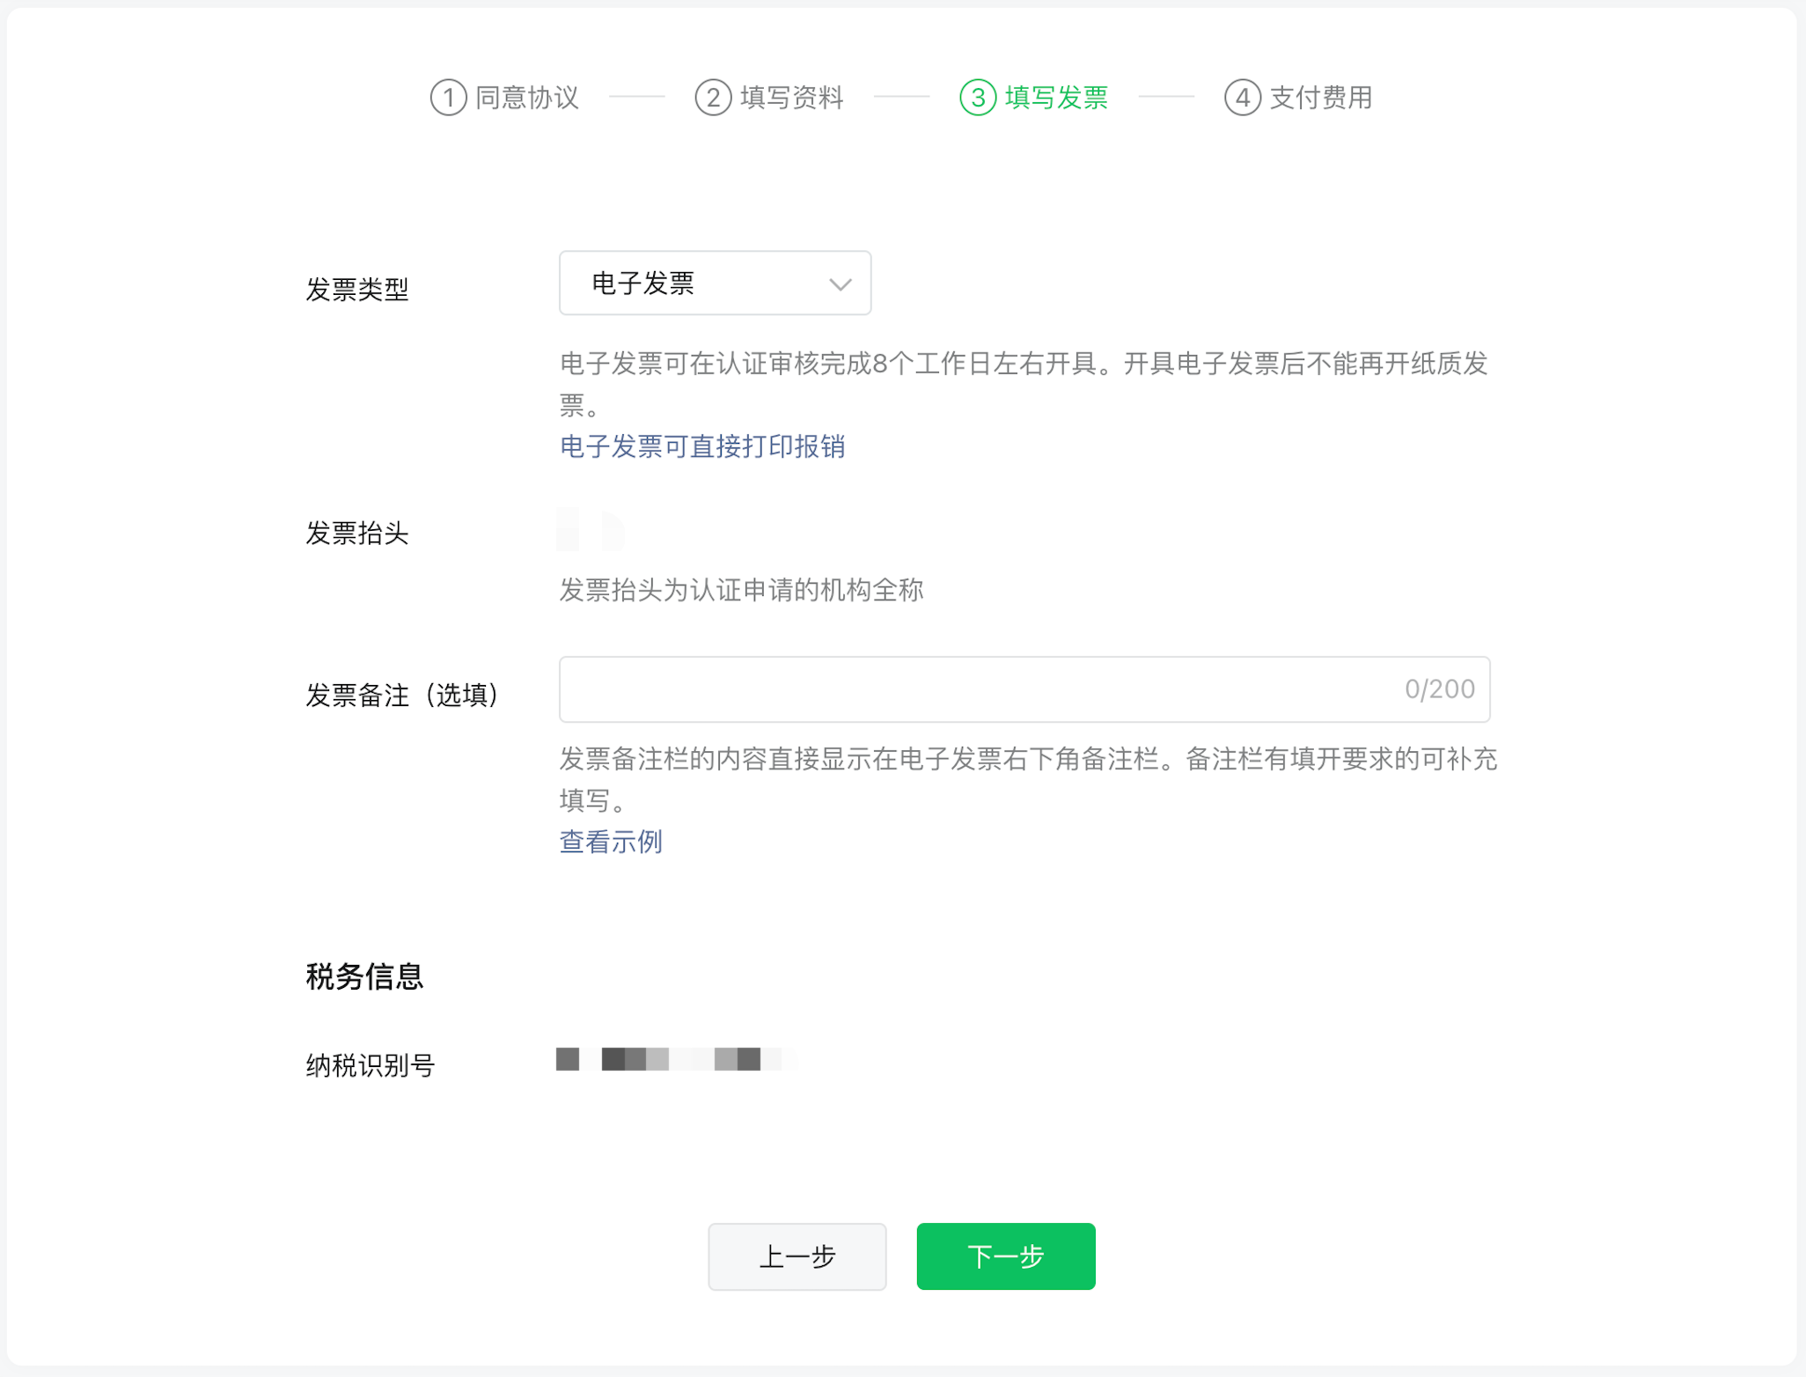Image resolution: width=1806 pixels, height=1377 pixels.
Task: Click the 同意协议 step label
Action: (527, 98)
